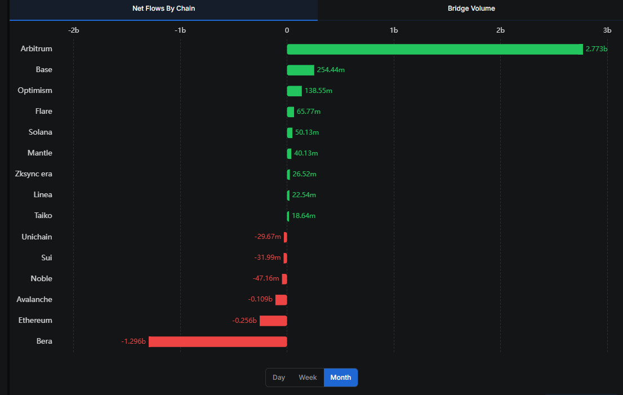Click the Avalanche chain label

34,299
